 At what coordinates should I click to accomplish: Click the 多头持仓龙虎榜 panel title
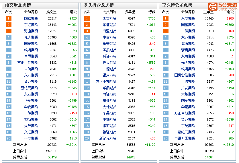pyautogui.click(x=99, y=5)
